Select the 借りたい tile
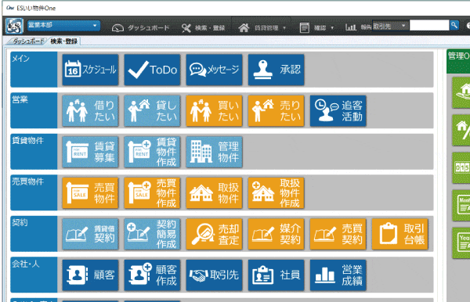The width and height of the screenshot is (470, 302). coord(90,111)
